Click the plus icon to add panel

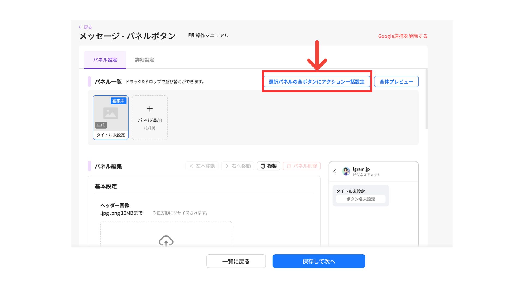(150, 109)
